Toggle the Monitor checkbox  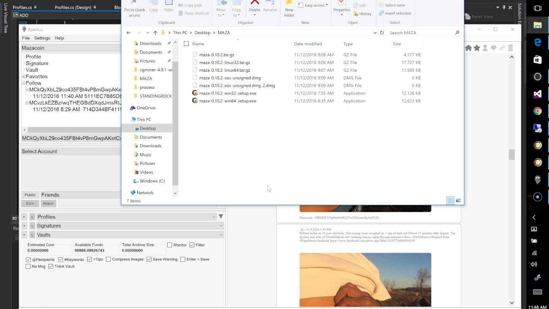169,245
